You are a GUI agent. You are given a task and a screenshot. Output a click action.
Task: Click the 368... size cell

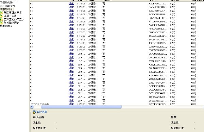[81, 72]
